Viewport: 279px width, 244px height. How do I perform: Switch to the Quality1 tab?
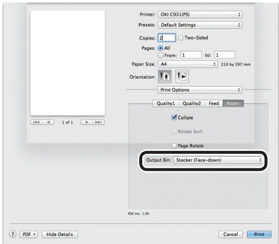tap(166, 103)
